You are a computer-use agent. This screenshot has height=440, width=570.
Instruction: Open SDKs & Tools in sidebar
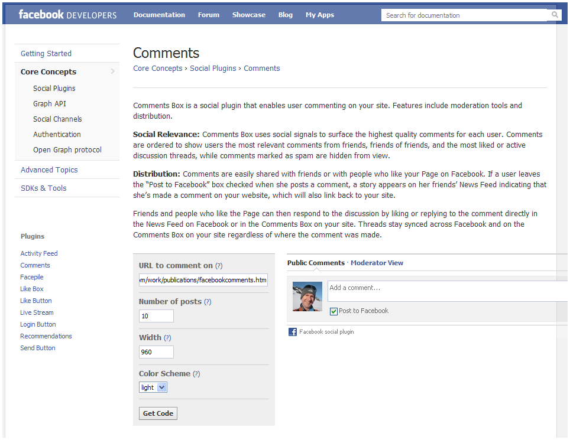(x=44, y=188)
